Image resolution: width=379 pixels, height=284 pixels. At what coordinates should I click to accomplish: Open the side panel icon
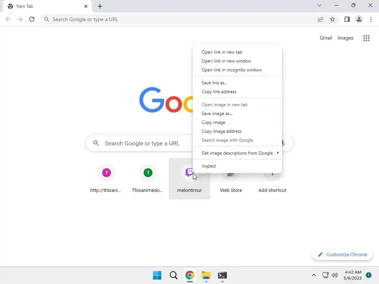[x=347, y=19]
